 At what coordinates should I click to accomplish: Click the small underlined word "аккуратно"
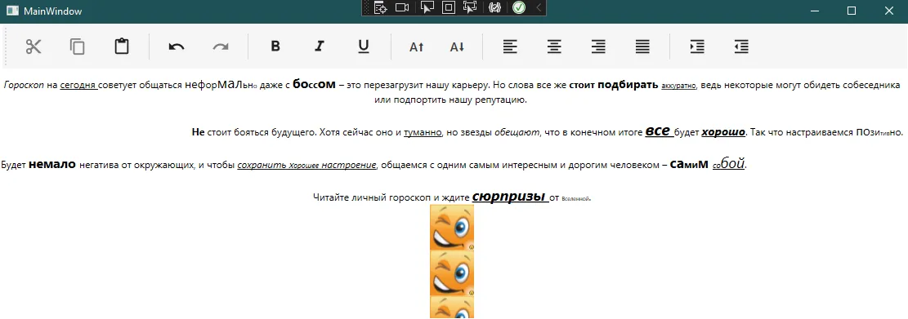[x=679, y=86]
